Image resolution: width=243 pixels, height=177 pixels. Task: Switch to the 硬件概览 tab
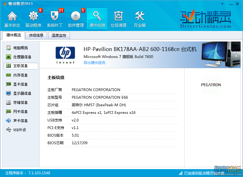[14, 35]
